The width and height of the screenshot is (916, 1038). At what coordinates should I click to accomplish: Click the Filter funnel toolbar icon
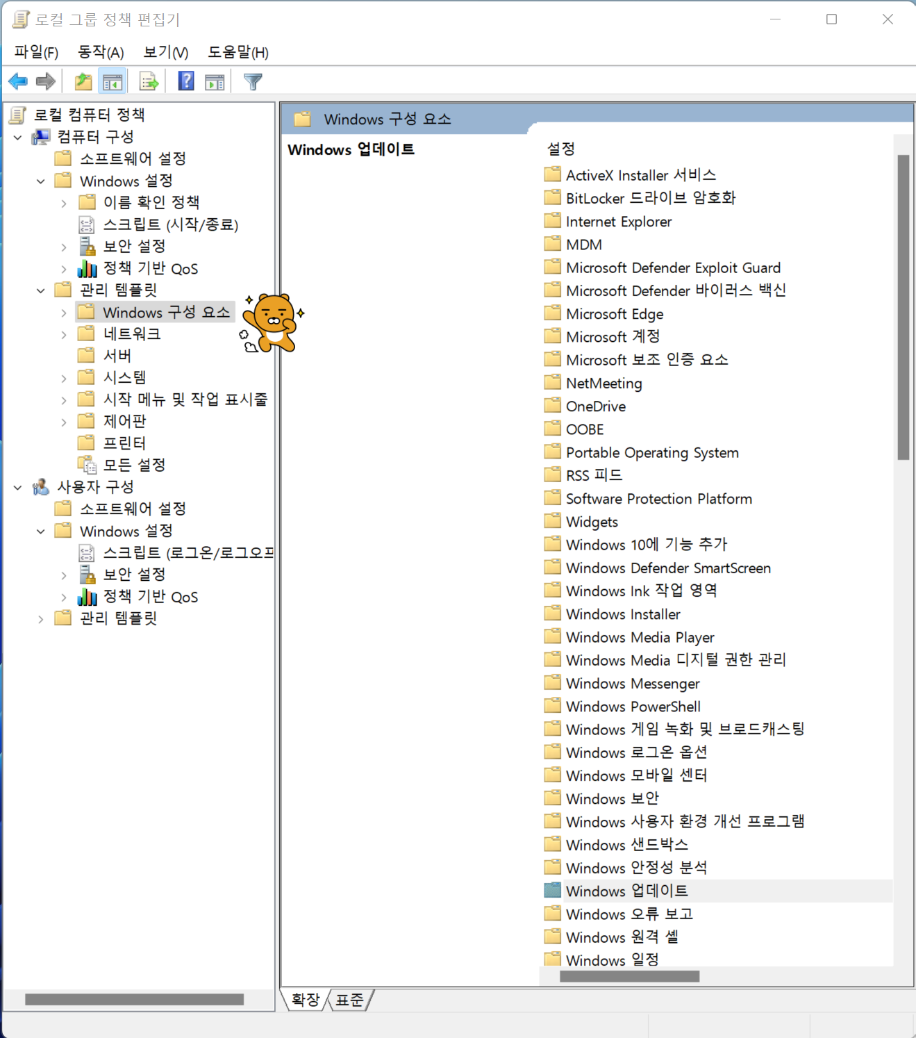pyautogui.click(x=253, y=81)
